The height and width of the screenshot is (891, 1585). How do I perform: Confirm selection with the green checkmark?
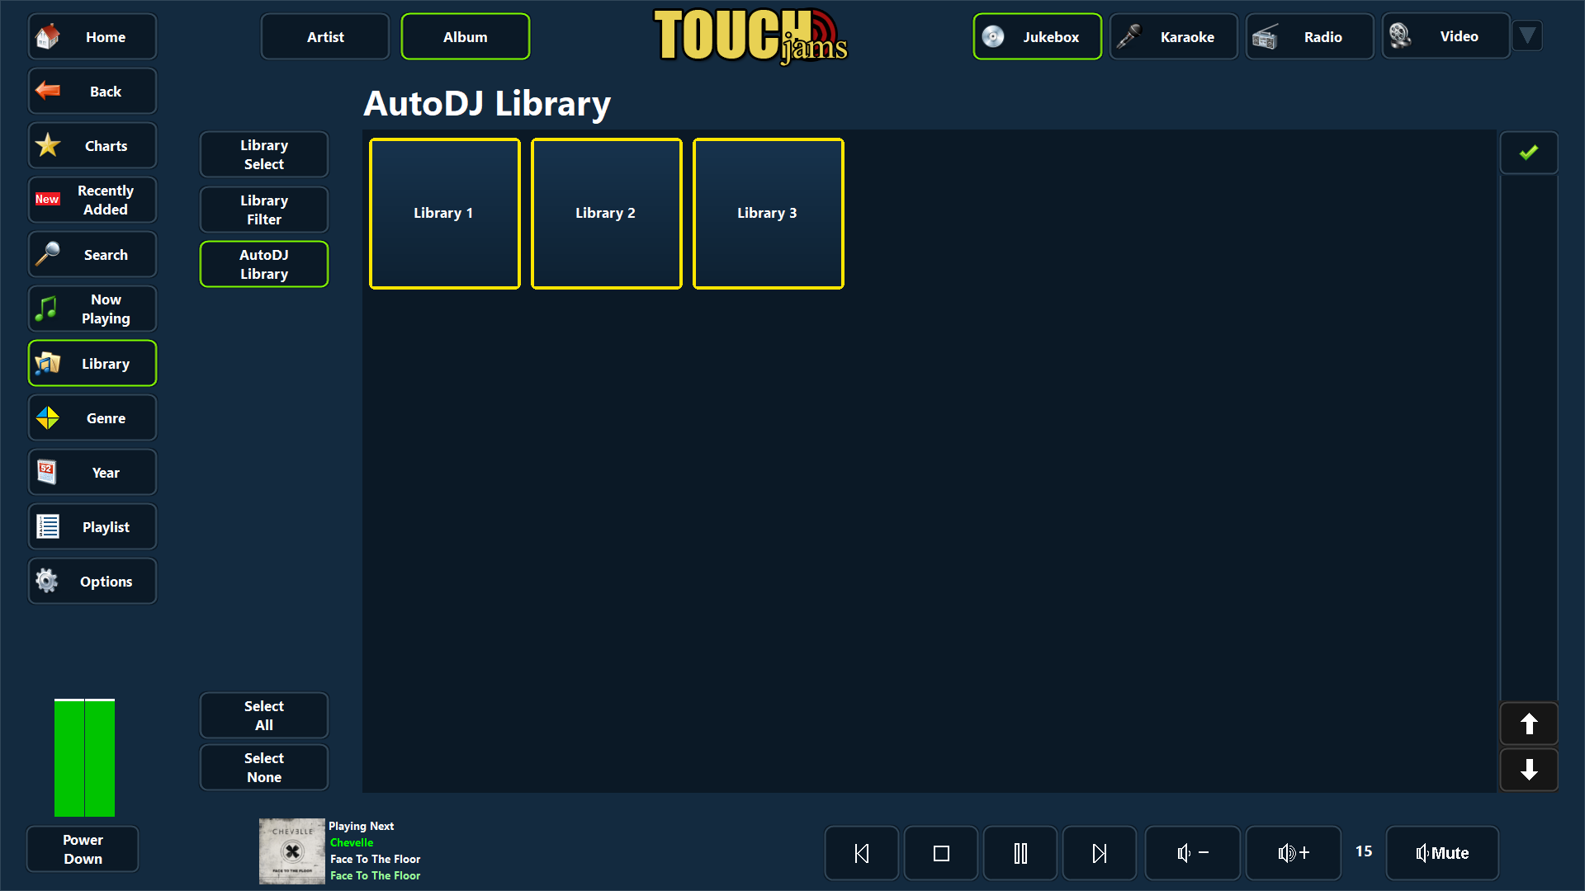click(1528, 152)
